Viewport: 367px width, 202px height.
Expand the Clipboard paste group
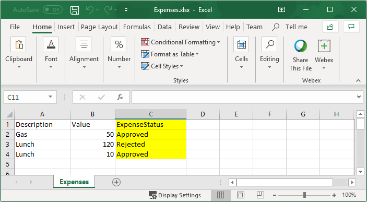tap(19, 53)
